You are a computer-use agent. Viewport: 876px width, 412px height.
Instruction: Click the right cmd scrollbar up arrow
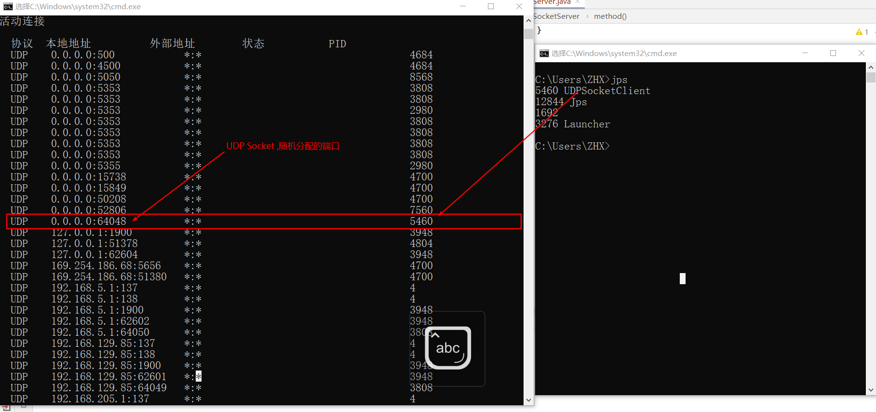[x=871, y=67]
